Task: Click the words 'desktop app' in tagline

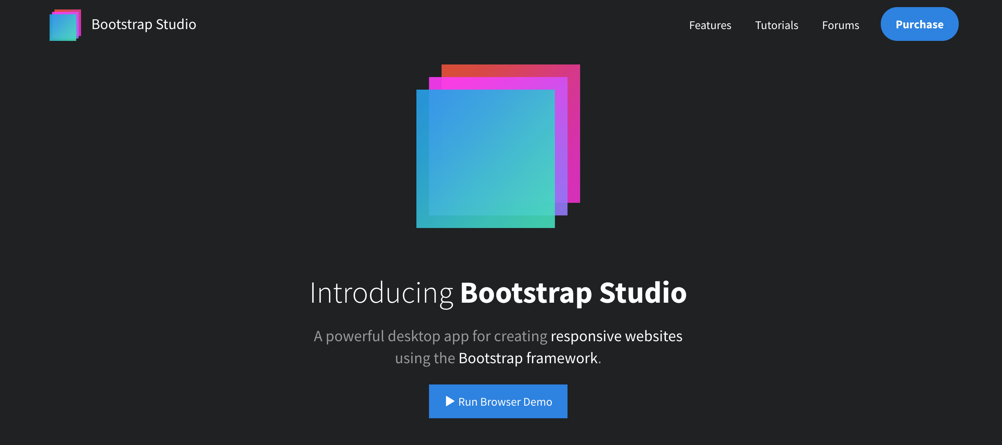Action: point(428,337)
